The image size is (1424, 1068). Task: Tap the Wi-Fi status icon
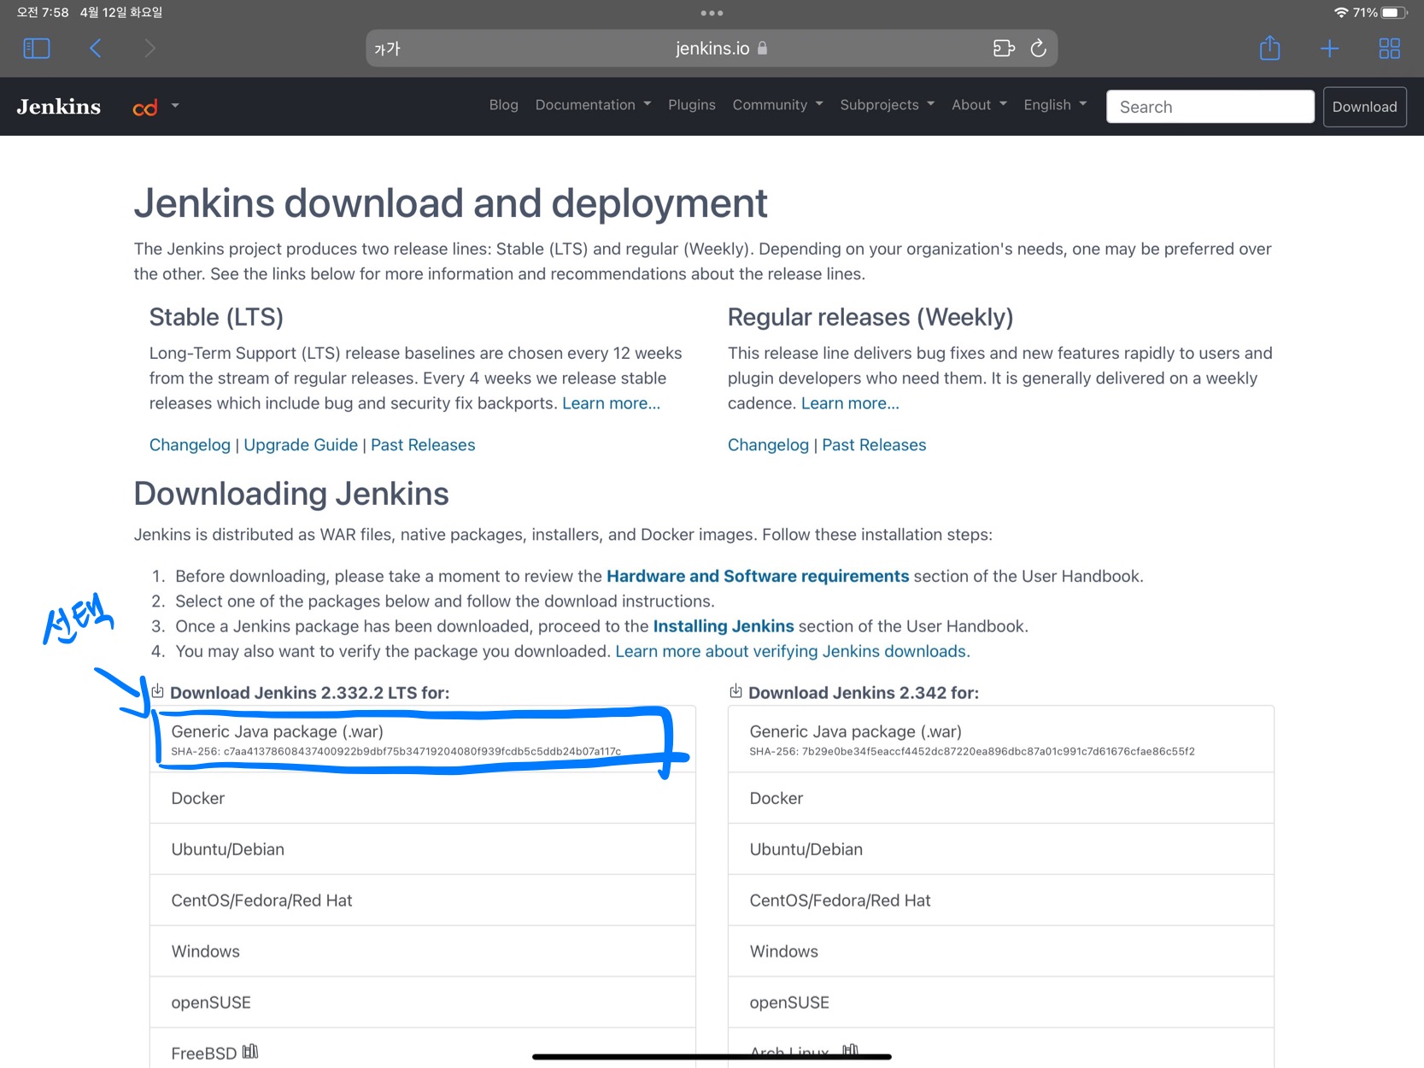click(x=1340, y=13)
